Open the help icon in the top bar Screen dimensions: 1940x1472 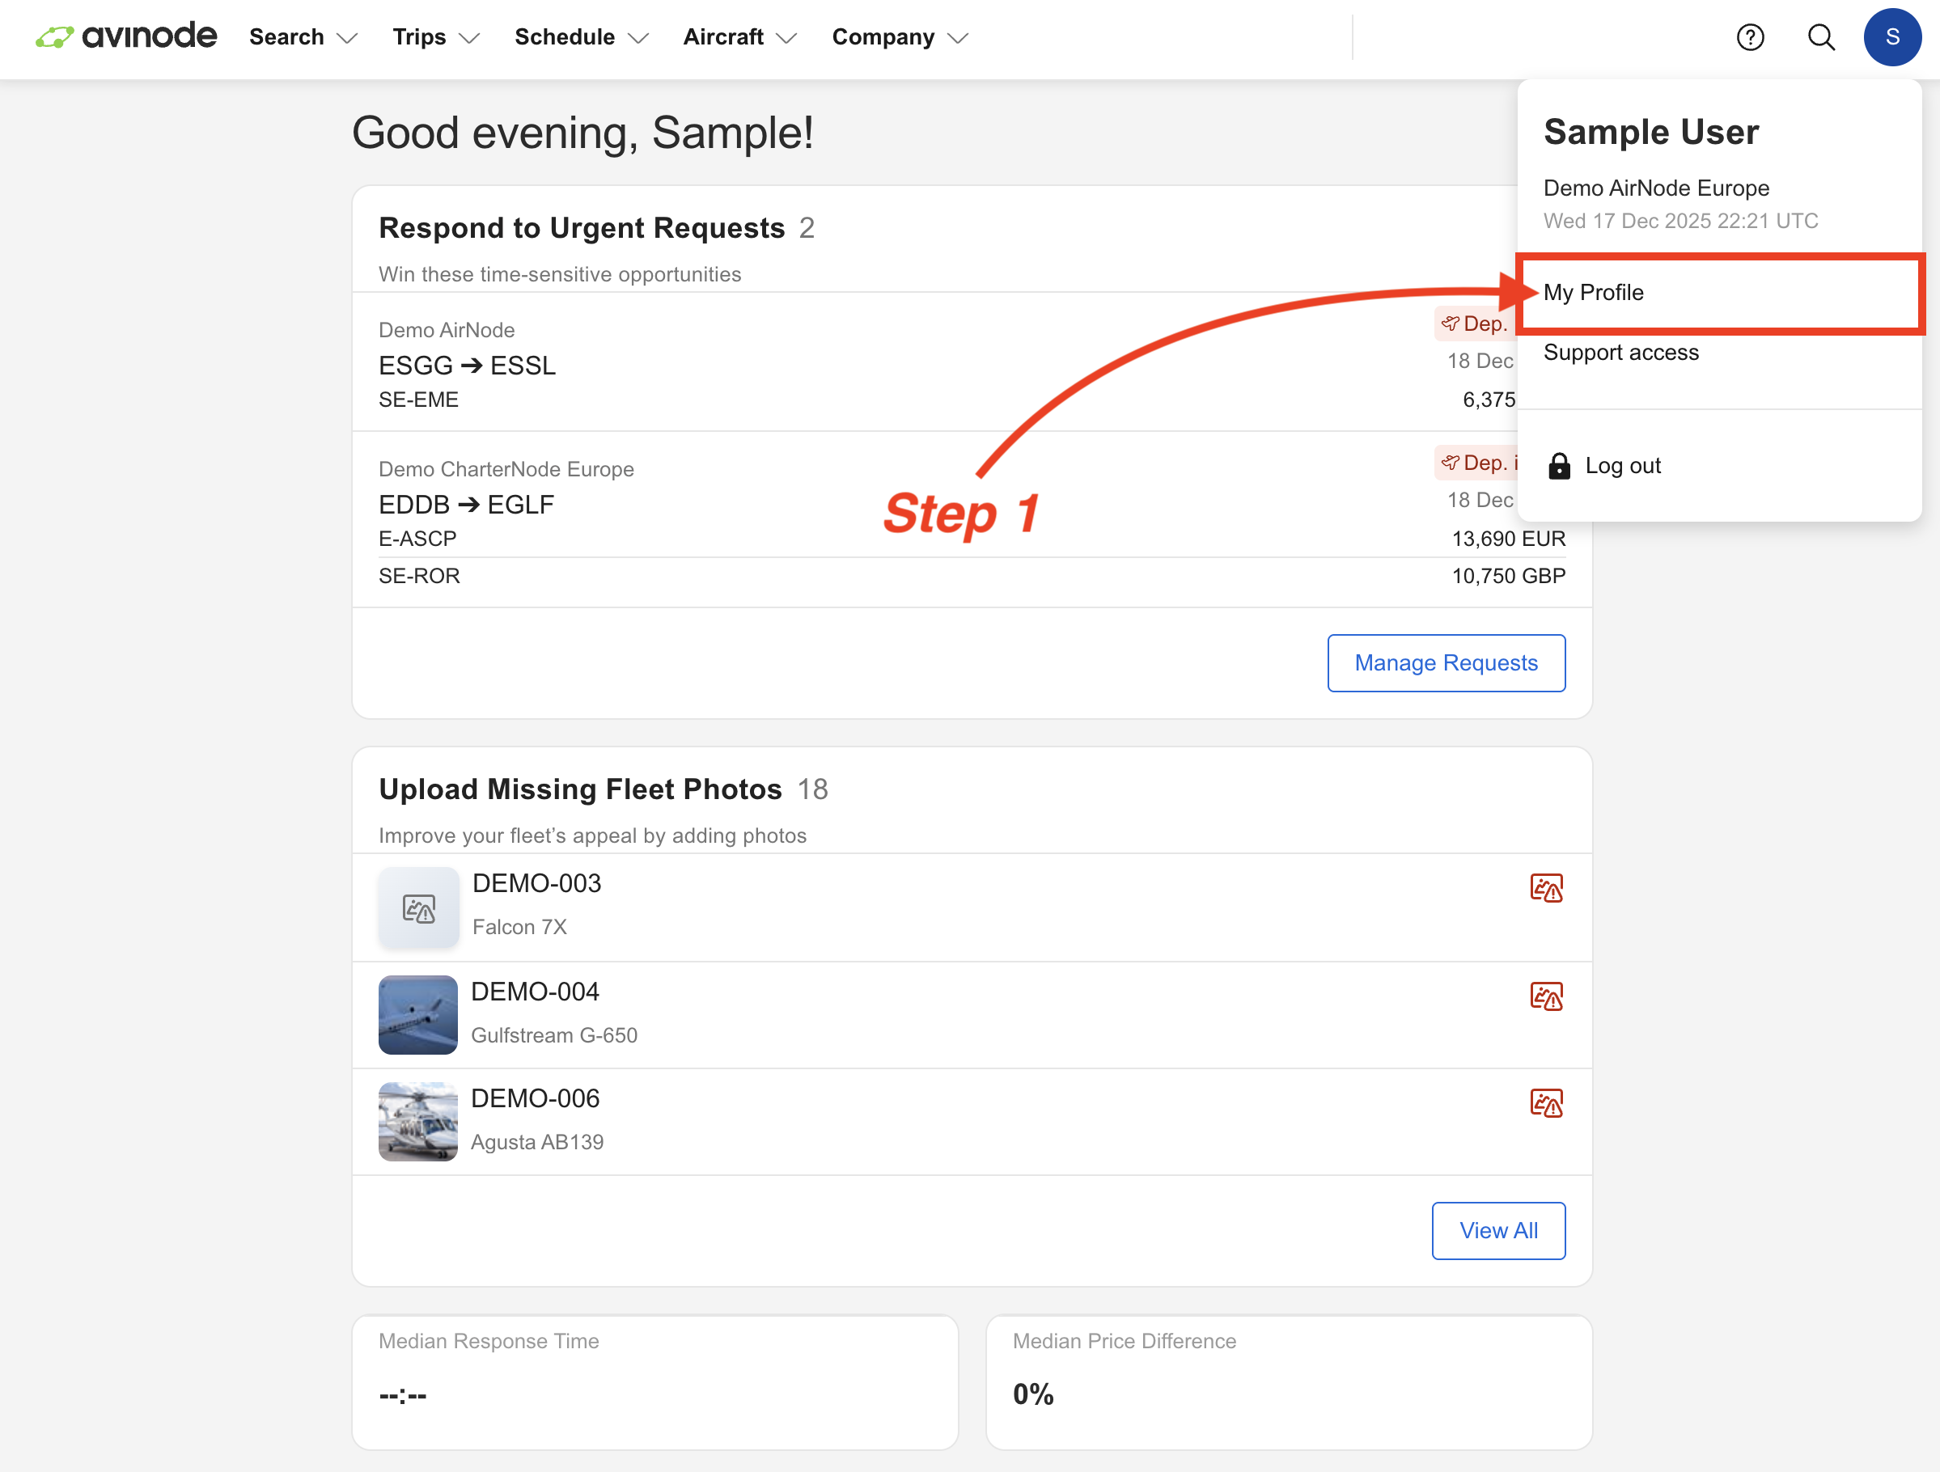tap(1751, 37)
